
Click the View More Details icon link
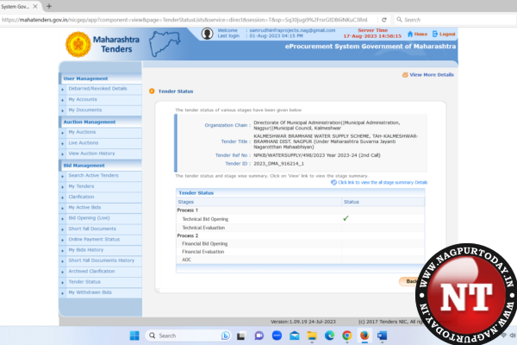pos(427,75)
